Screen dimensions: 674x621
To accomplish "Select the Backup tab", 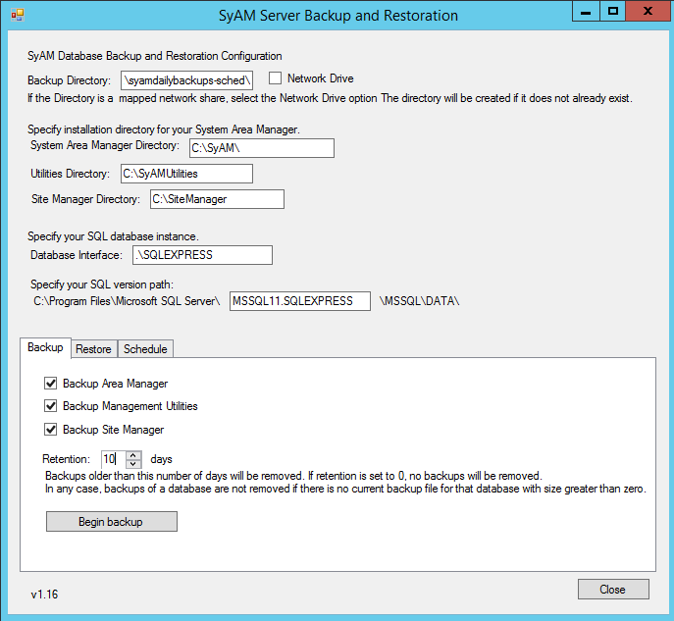I will click(45, 348).
